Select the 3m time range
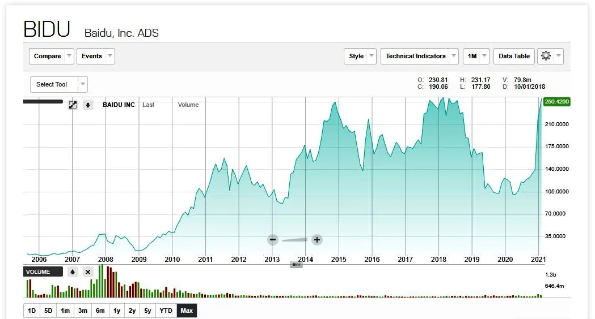The width and height of the screenshot is (595, 319). coord(83,311)
